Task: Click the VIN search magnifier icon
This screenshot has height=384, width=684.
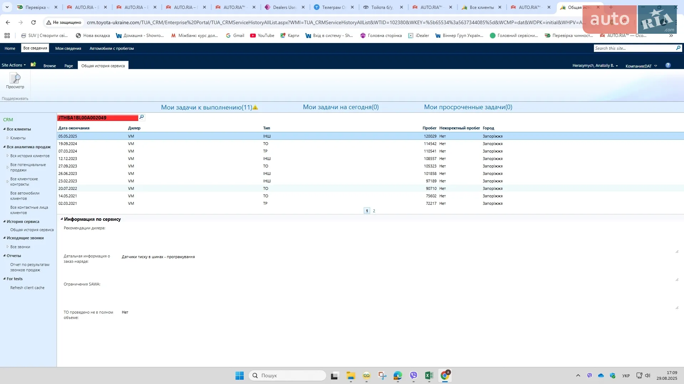Action: (x=141, y=117)
